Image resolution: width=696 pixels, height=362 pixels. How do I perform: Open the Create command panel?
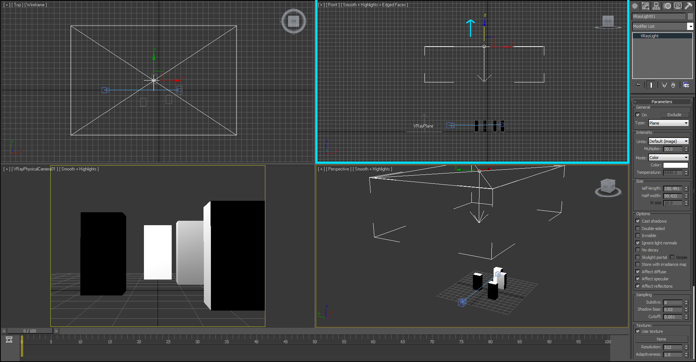point(635,6)
